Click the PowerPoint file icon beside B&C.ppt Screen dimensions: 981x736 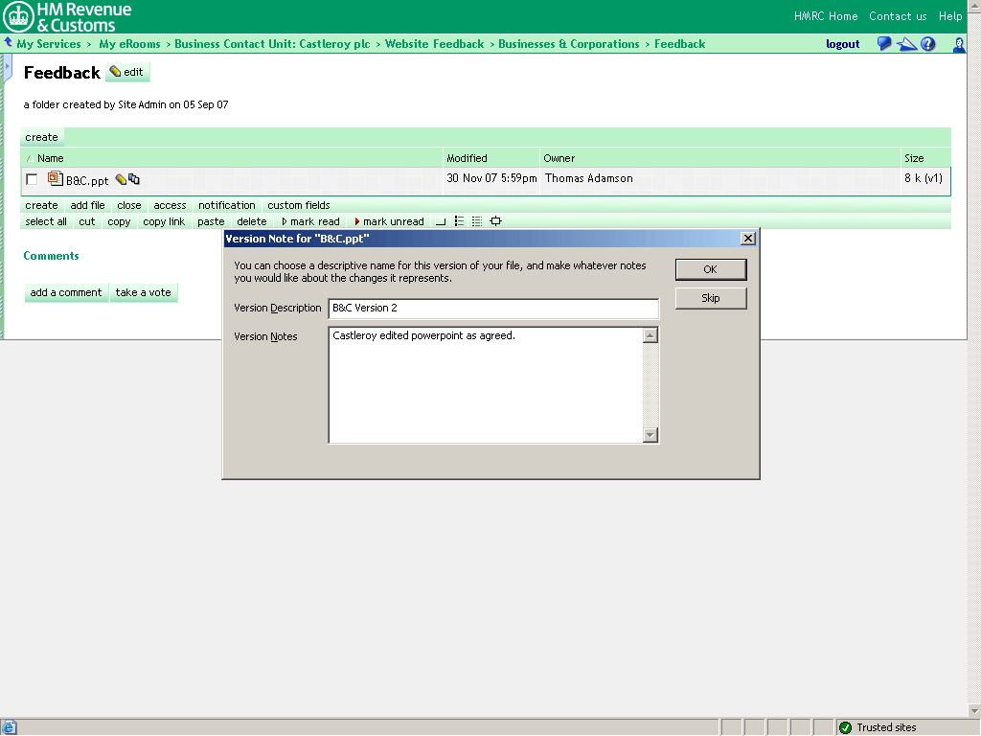pyautogui.click(x=56, y=179)
